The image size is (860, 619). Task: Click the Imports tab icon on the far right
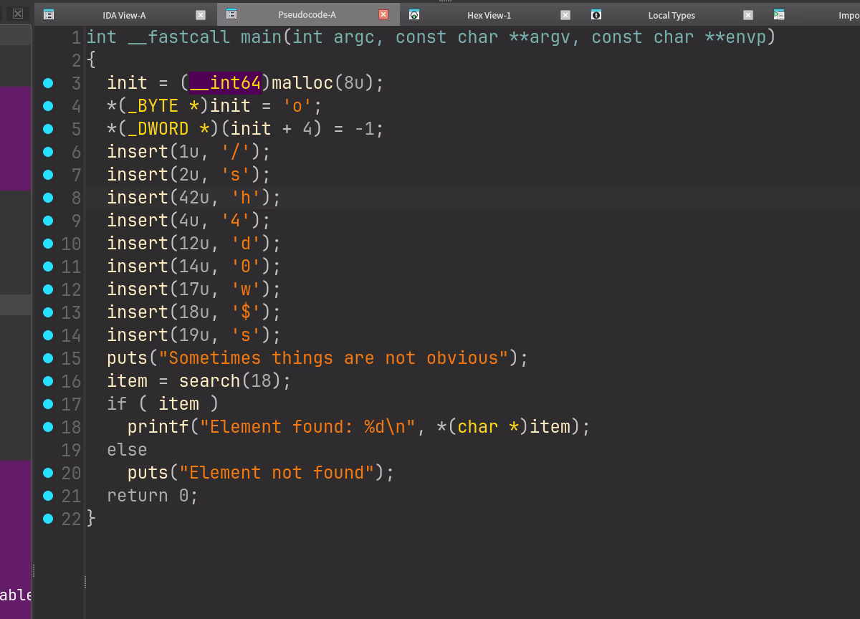click(x=778, y=14)
